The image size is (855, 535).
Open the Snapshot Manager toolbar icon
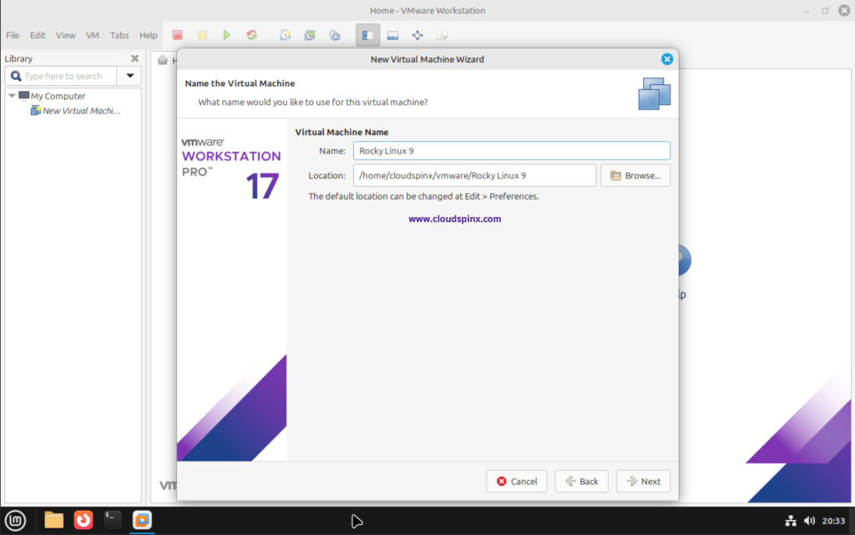coord(335,35)
